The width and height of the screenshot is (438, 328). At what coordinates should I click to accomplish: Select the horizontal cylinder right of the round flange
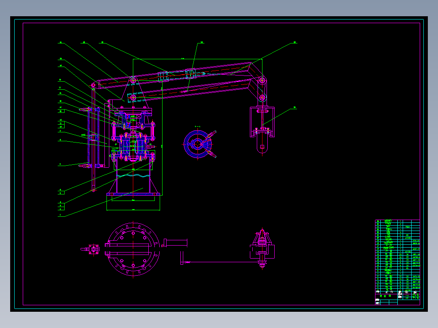pyautogui.click(x=176, y=243)
